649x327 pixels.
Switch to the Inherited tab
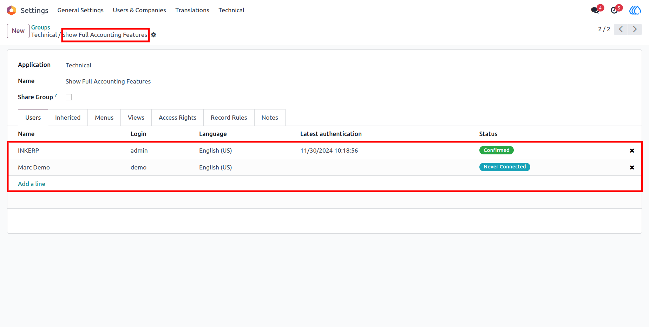68,118
